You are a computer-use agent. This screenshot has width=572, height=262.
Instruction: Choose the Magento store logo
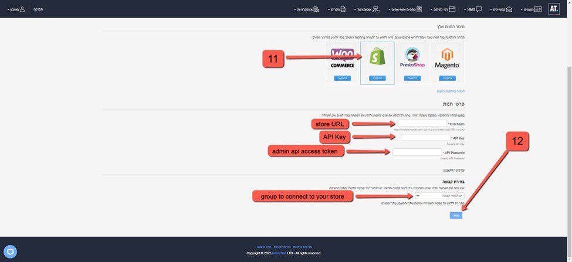coord(446,59)
